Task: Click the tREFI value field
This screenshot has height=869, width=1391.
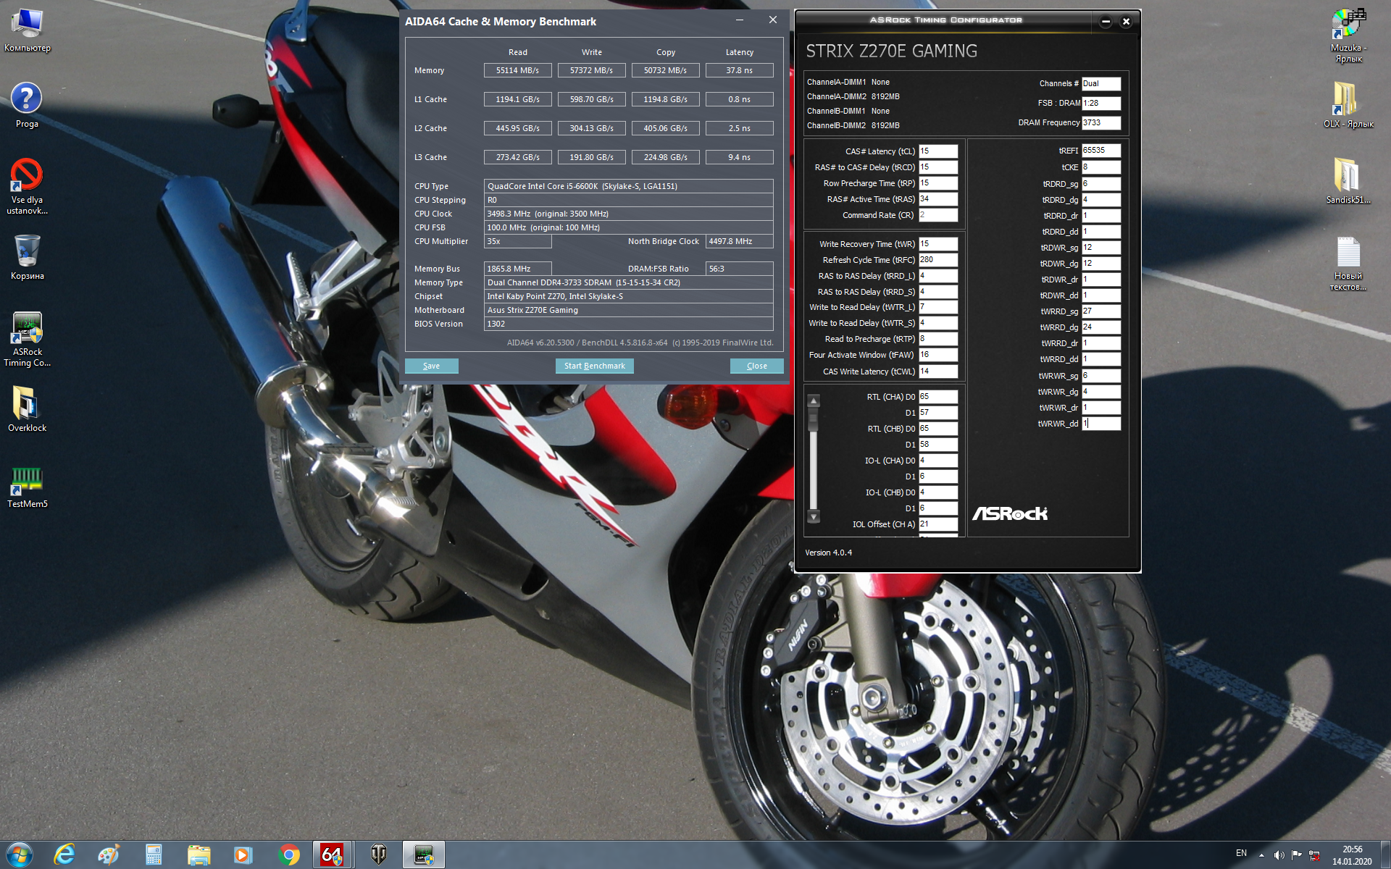Action: coord(1100,151)
